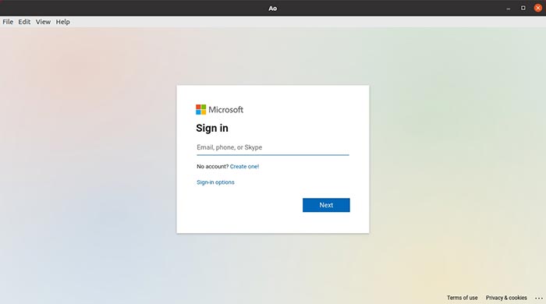
Task: Maximize the Ao window
Action: coord(523,8)
